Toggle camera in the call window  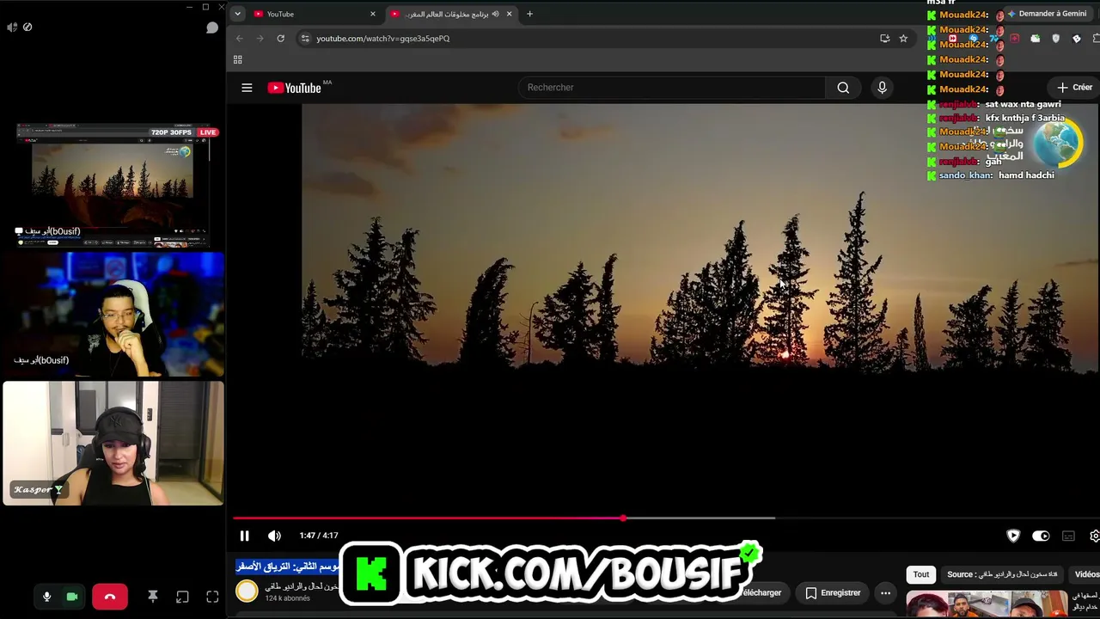tap(72, 597)
